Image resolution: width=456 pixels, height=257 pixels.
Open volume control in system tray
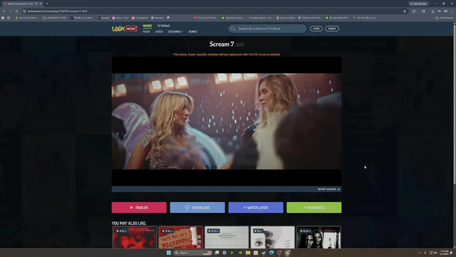coord(435,253)
